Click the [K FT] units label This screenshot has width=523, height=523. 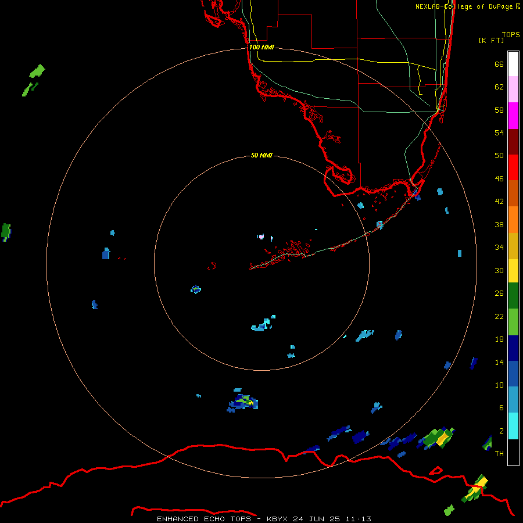491,40
